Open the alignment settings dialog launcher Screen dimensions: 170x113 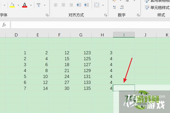[x=106, y=15]
